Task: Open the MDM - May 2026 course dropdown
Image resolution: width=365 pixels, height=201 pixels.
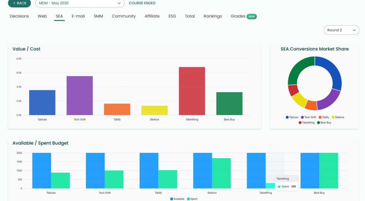Action: (x=80, y=3)
